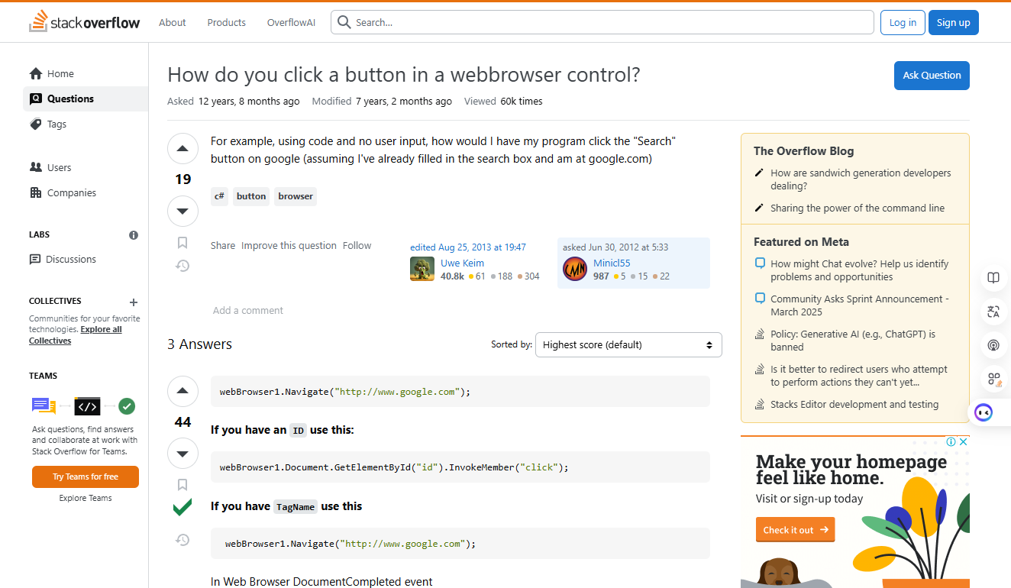This screenshot has width=1011, height=588.
Task: Upvote the answer scored 44
Action: click(182, 392)
